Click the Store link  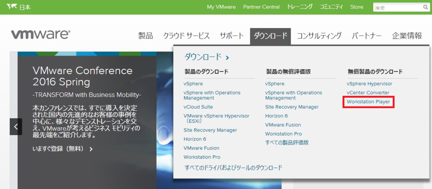point(356,7)
